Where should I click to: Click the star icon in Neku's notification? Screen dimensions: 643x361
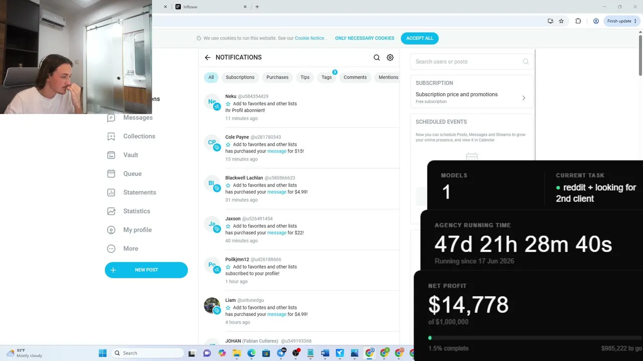click(228, 104)
